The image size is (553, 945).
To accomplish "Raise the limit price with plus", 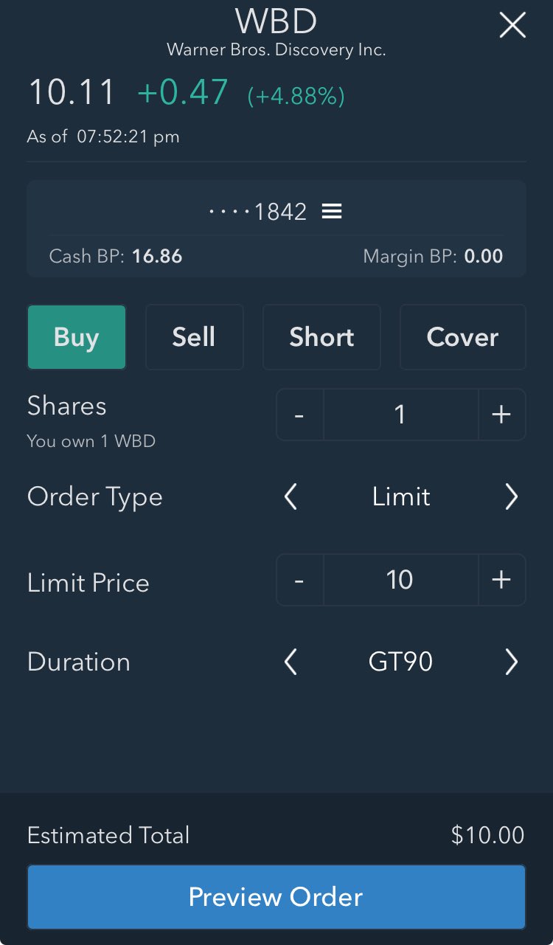I will (501, 580).
